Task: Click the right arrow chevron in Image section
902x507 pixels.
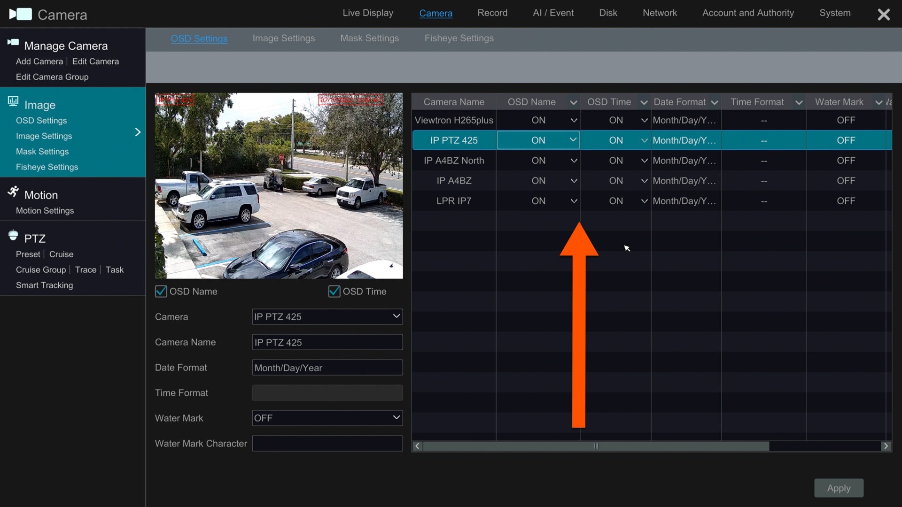Action: pos(138,132)
